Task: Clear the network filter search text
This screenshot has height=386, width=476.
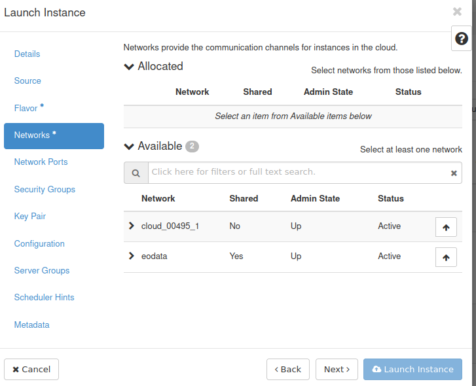Action: pyautogui.click(x=454, y=173)
